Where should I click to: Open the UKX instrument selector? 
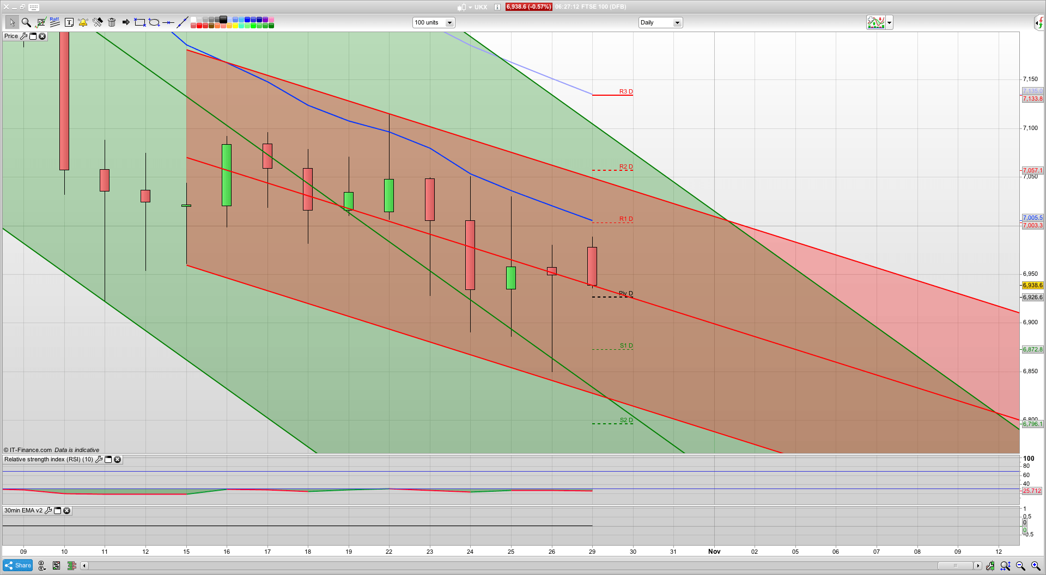[x=471, y=7]
